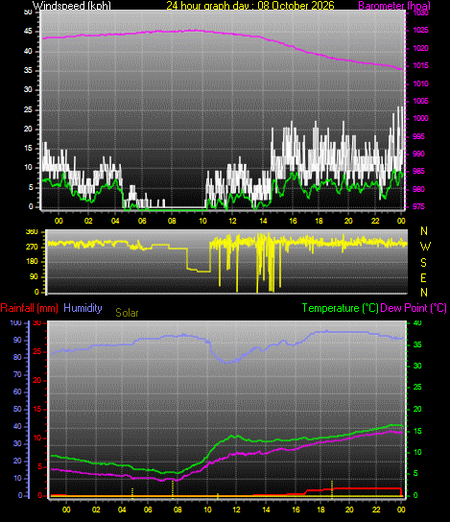This screenshot has height=522, width=450.
Task: Click hour 12 under the windspeed graph
Action: click(x=232, y=221)
